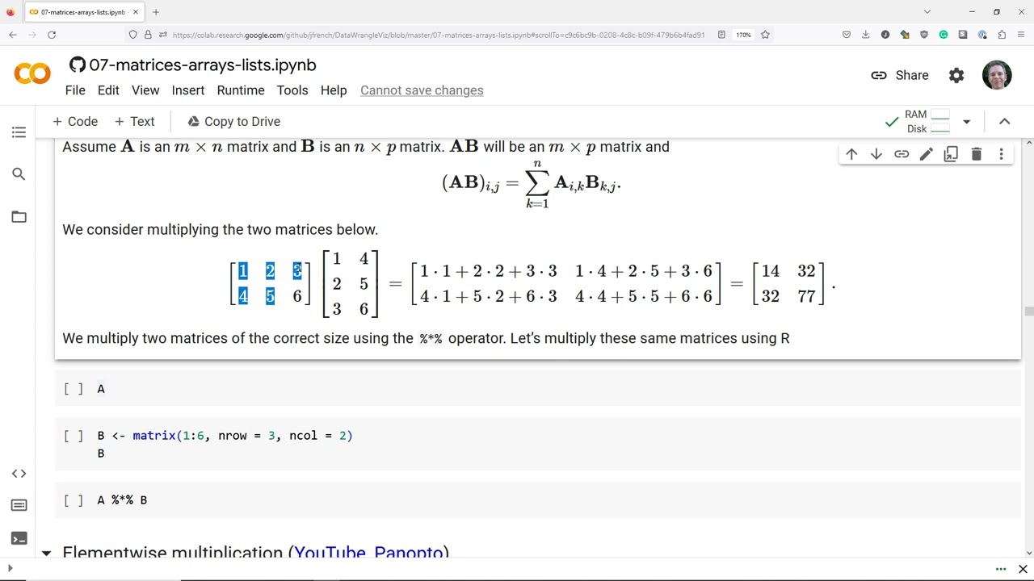Edit the text cell with pencil icon
The image size is (1034, 581).
click(926, 154)
